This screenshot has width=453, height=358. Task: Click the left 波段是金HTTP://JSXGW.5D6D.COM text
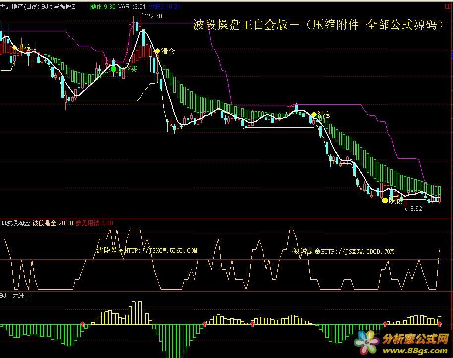[x=147, y=250]
